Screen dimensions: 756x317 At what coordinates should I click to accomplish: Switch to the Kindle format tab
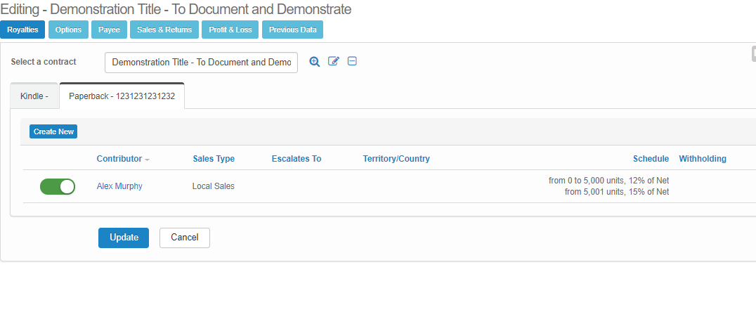pyautogui.click(x=34, y=96)
